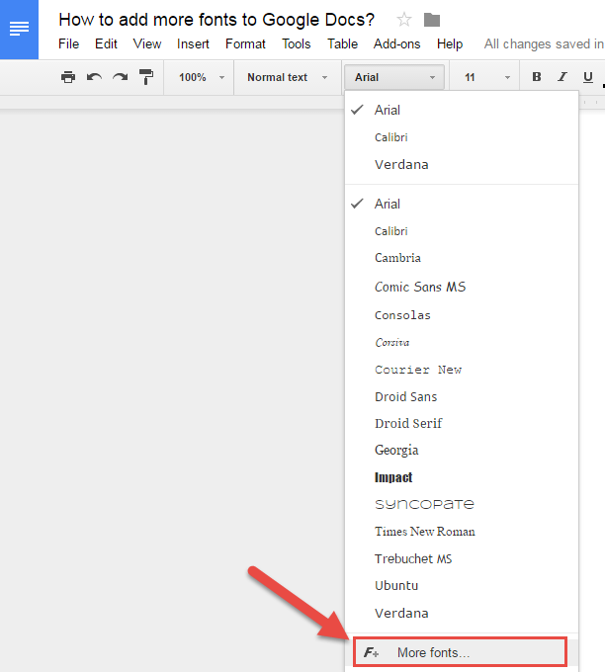
Task: Star this document
Action: (404, 20)
